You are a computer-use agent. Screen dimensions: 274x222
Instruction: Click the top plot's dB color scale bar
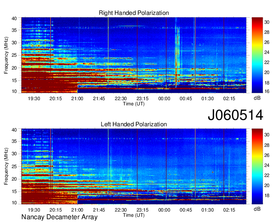tap(257, 55)
